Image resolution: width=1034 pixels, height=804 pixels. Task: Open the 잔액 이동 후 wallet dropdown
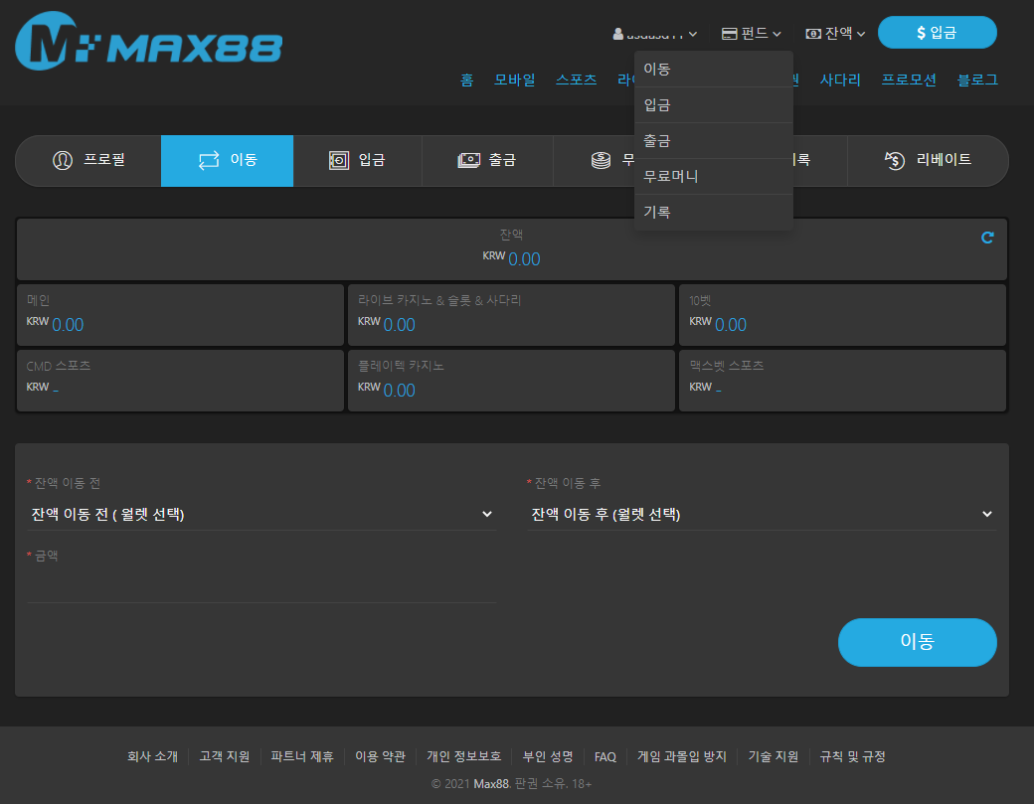(x=762, y=514)
